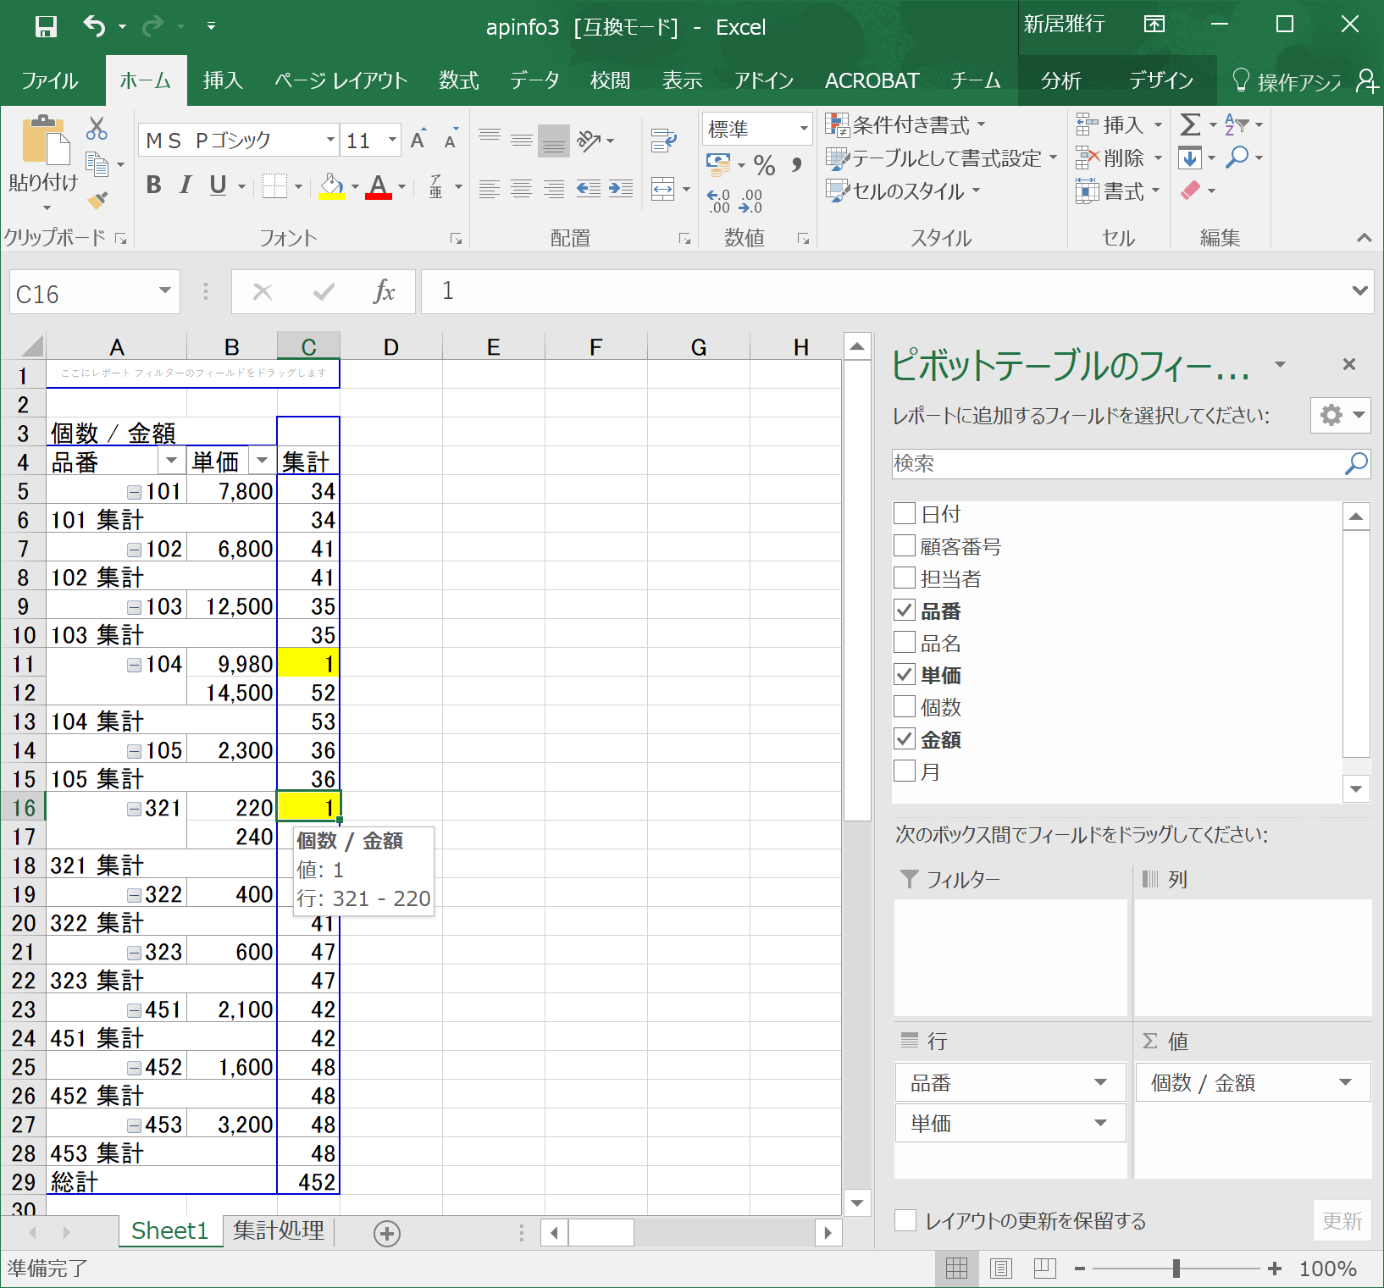Collapse the 104 group in pivot table
This screenshot has height=1288, width=1384.
(x=135, y=665)
